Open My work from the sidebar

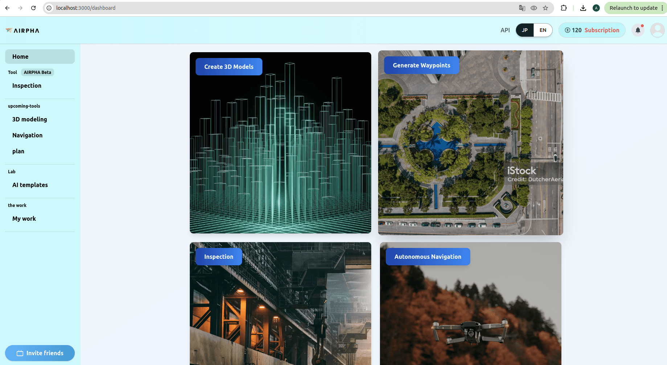[x=24, y=219]
